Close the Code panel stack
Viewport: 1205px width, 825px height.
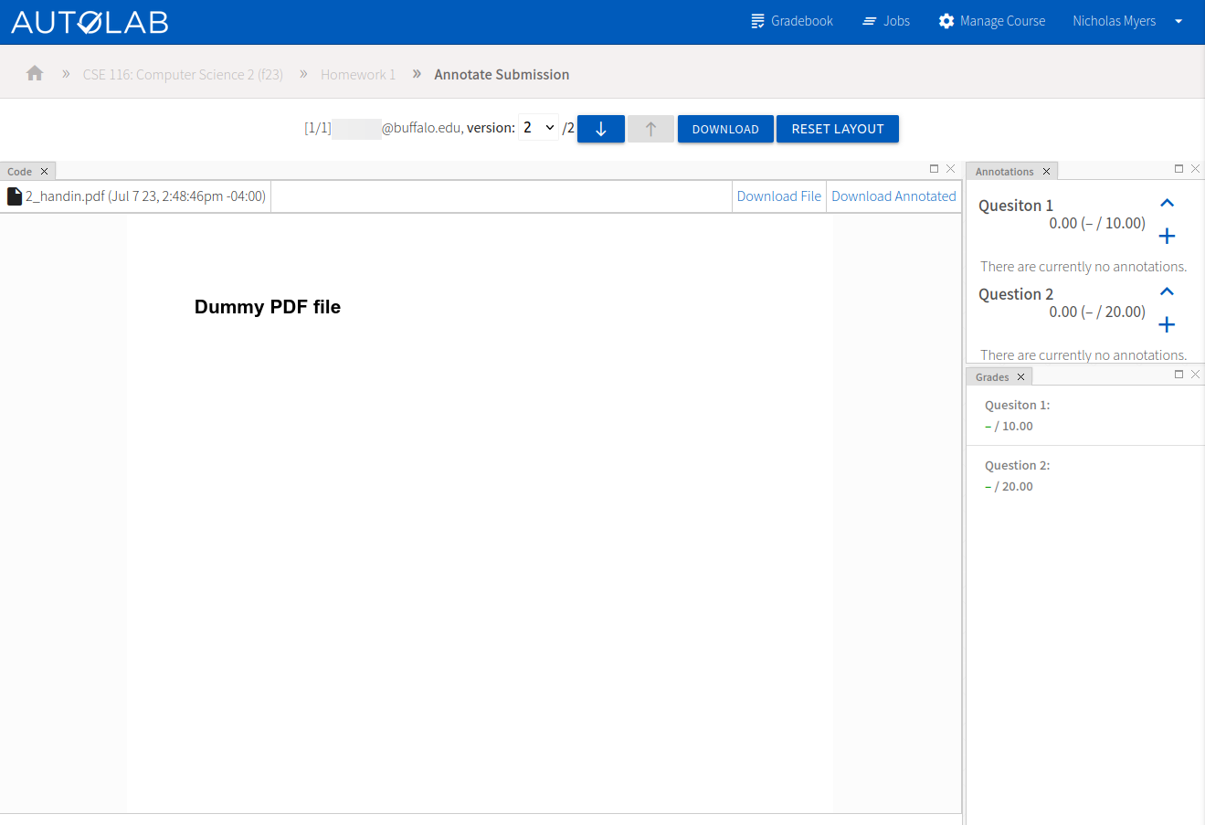(x=951, y=169)
